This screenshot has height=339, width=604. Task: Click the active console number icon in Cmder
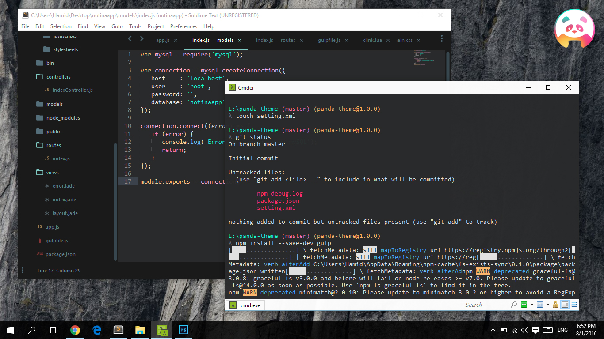click(540, 305)
